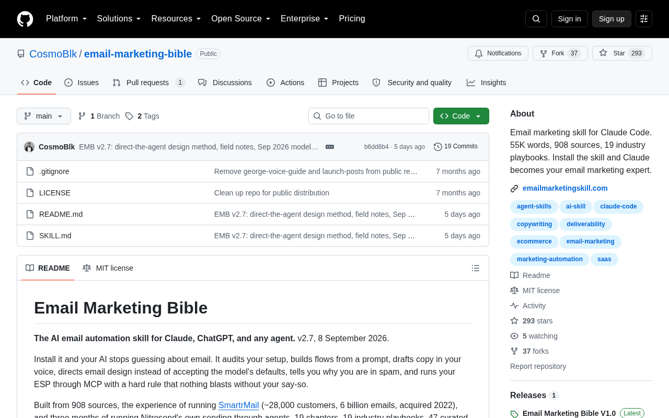Click the SKILL.md file icon
Image resolution: width=669 pixels, height=418 pixels.
pos(30,236)
